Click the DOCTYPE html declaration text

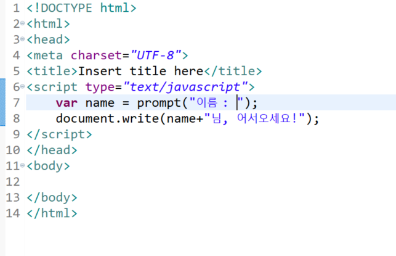tap(81, 8)
